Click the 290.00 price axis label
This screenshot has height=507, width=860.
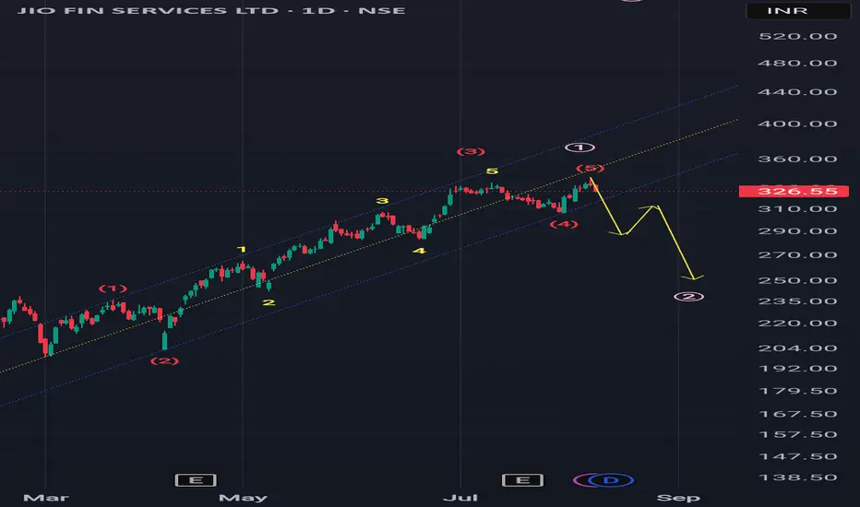(797, 231)
